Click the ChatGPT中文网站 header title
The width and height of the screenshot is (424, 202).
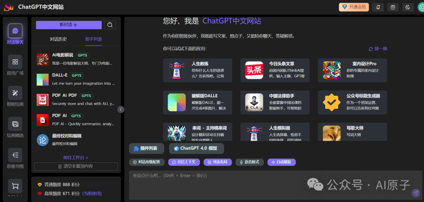(41, 7)
